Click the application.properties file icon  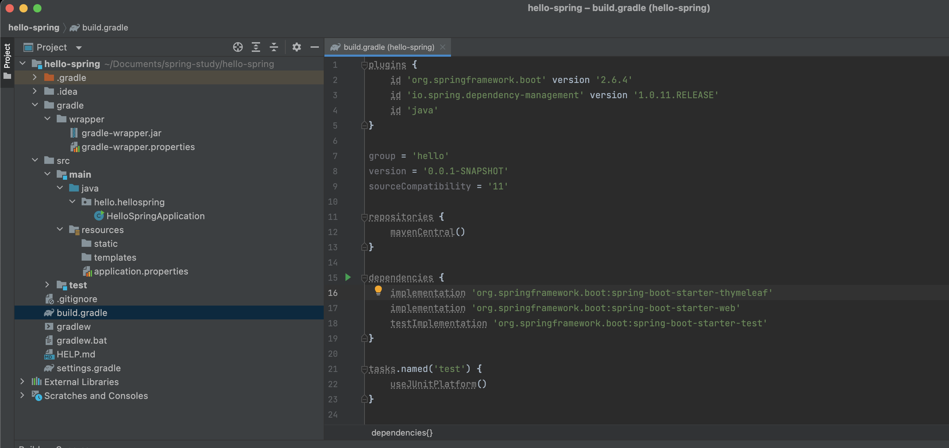click(x=87, y=271)
